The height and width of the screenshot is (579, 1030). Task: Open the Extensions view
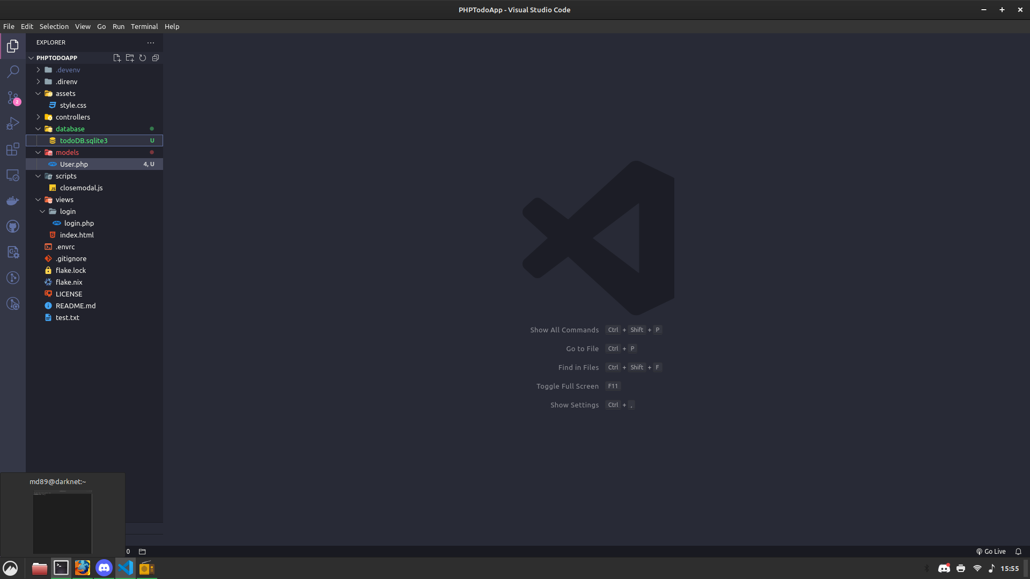[13, 149]
